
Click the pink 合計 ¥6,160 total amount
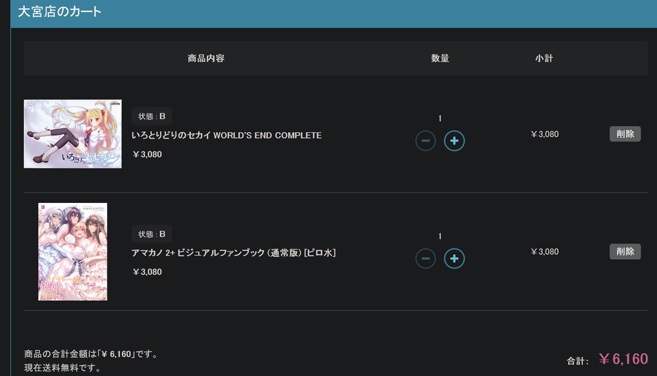coord(623,359)
